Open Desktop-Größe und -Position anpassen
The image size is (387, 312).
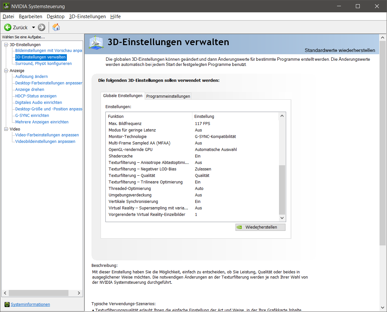tap(49, 109)
